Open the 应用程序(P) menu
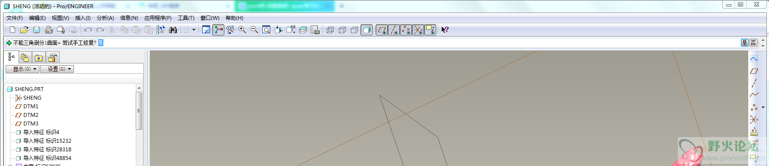Image resolution: width=769 pixels, height=166 pixels. (158, 18)
